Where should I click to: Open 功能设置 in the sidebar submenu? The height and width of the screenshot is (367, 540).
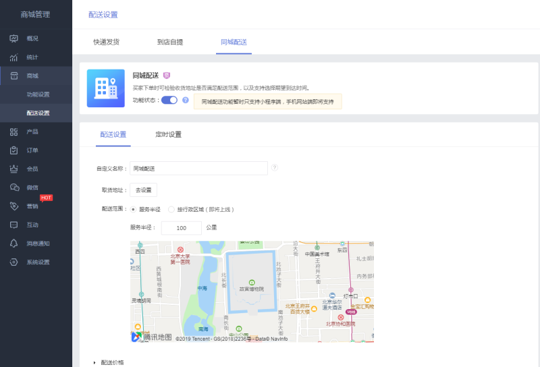[x=38, y=94]
